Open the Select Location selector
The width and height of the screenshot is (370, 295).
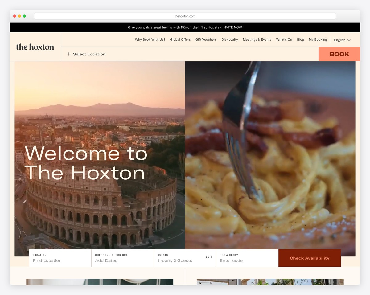(x=89, y=54)
